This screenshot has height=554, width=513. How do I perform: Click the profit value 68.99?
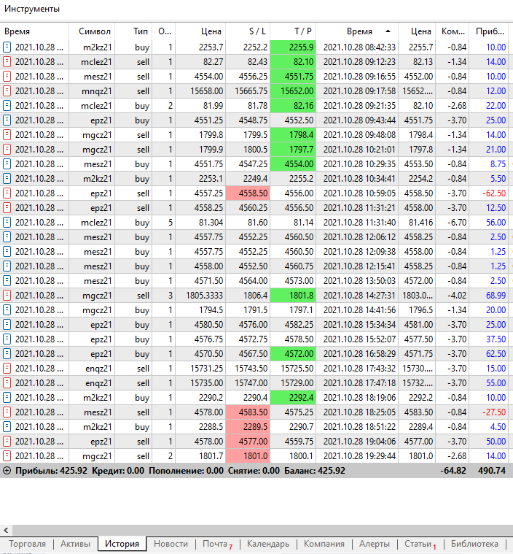pyautogui.click(x=496, y=296)
